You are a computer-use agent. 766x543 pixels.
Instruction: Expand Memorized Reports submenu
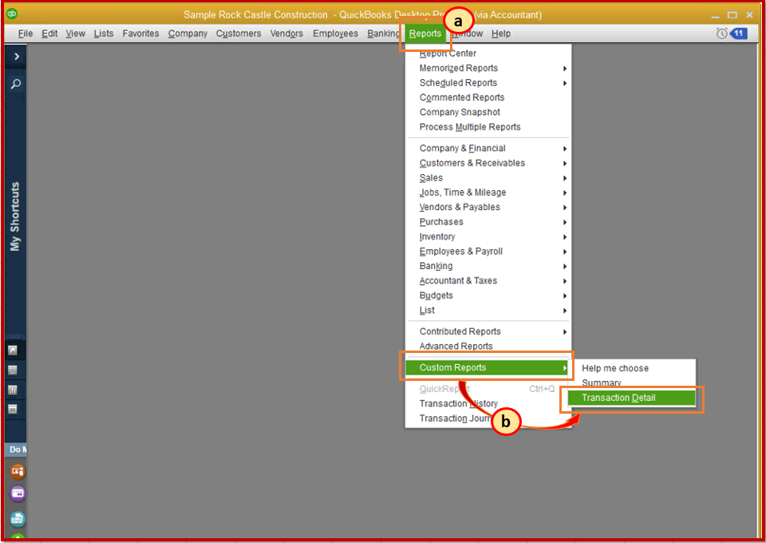pos(488,68)
